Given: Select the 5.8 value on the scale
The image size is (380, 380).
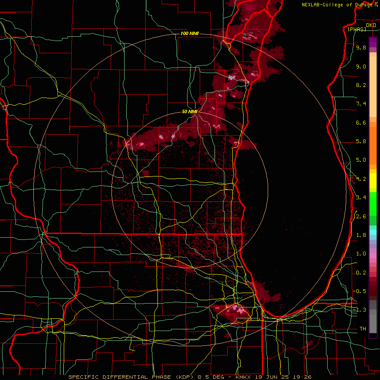Looking at the screenshot, I should coord(361,141).
